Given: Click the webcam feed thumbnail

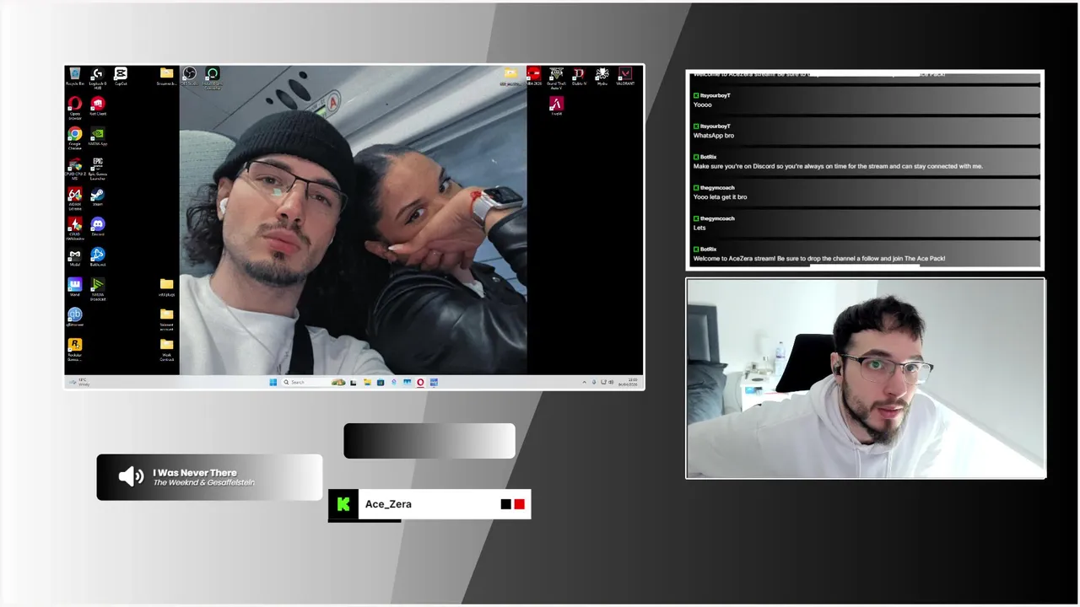Looking at the screenshot, I should [x=866, y=379].
